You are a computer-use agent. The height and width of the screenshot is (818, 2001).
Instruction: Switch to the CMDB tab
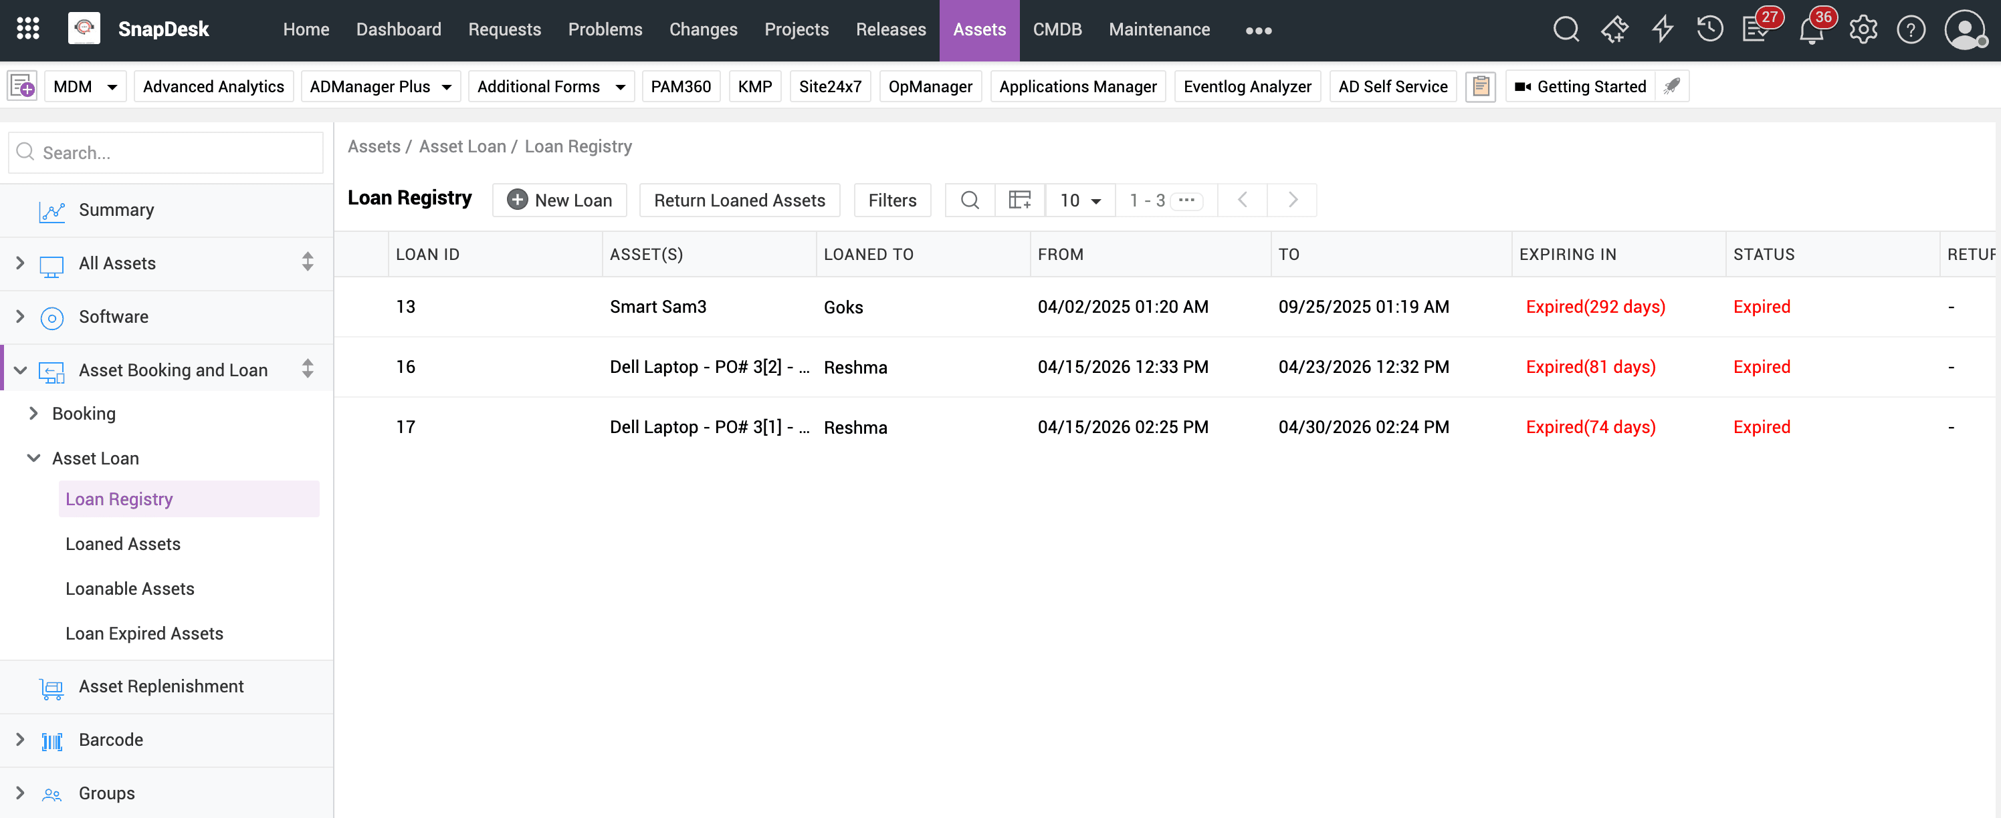pos(1057,29)
